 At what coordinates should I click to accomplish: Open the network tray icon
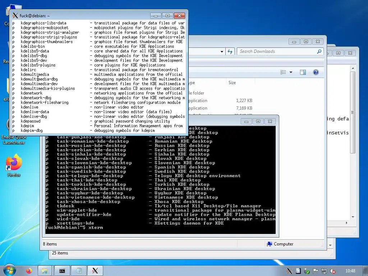tap(324, 271)
